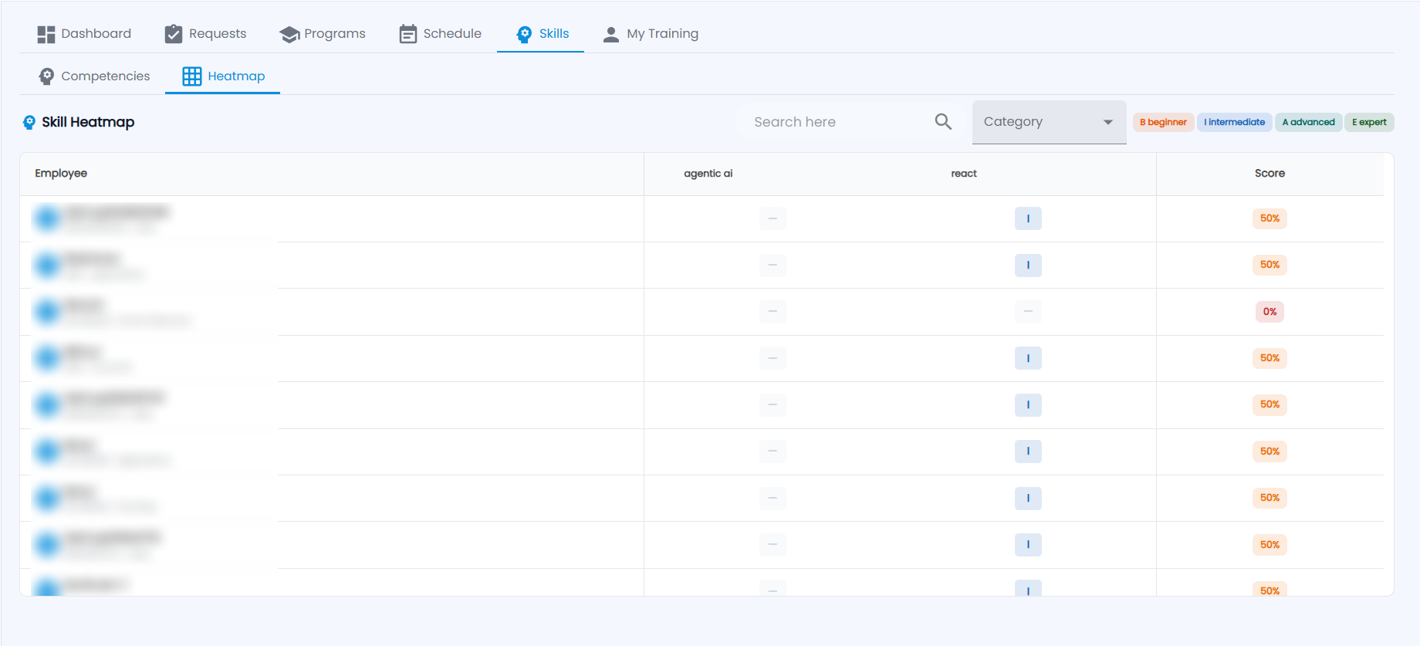The width and height of the screenshot is (1420, 646).
Task: Select the Heatmap sub-tab label
Action: click(236, 76)
